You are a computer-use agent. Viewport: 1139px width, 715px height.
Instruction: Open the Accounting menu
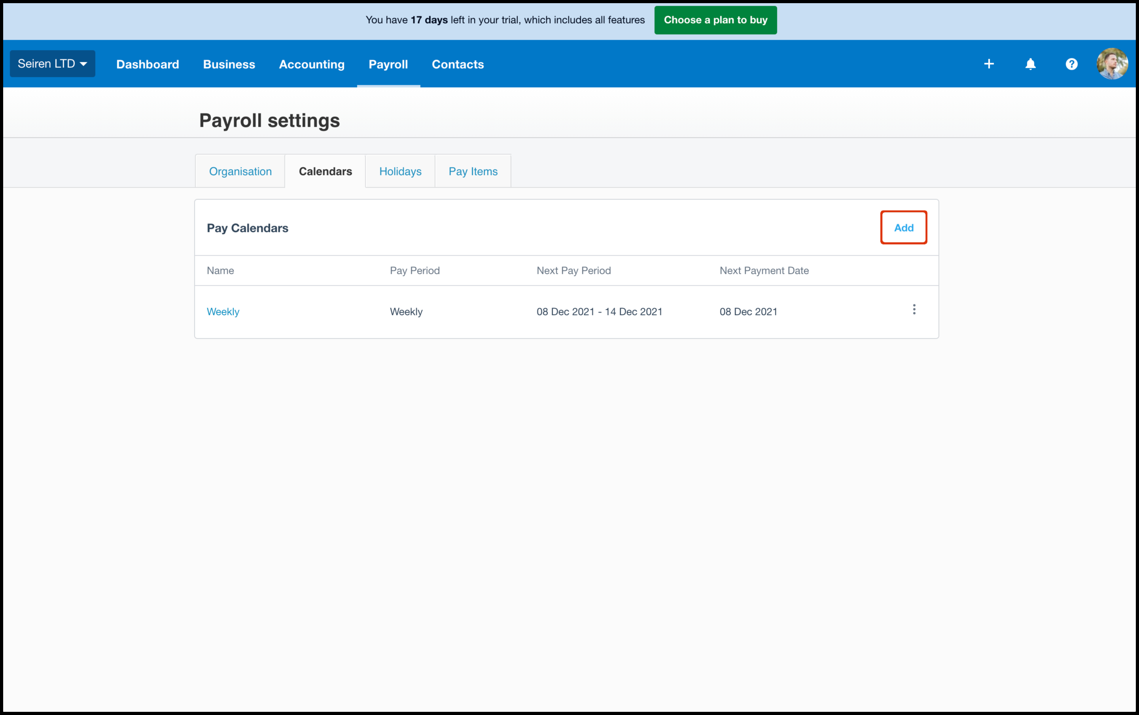(x=312, y=64)
